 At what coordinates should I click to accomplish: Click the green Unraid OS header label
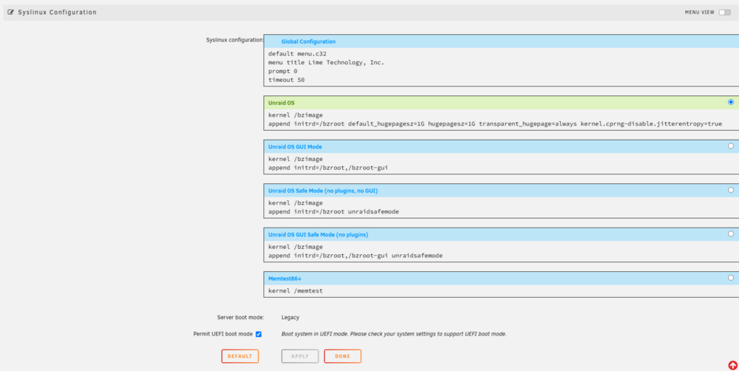(282, 102)
